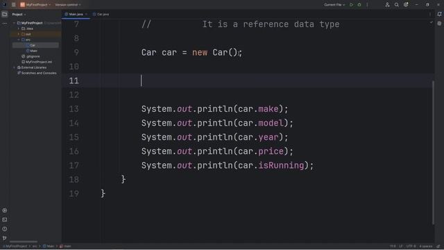Click main method in bottom breadcrumb
This screenshot has height=250, width=444.
(x=65, y=247)
